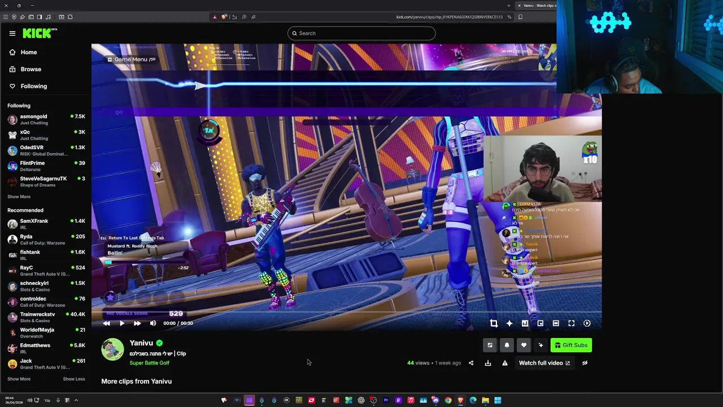Click the clip crop icon
The image size is (723, 407).
[x=494, y=323]
